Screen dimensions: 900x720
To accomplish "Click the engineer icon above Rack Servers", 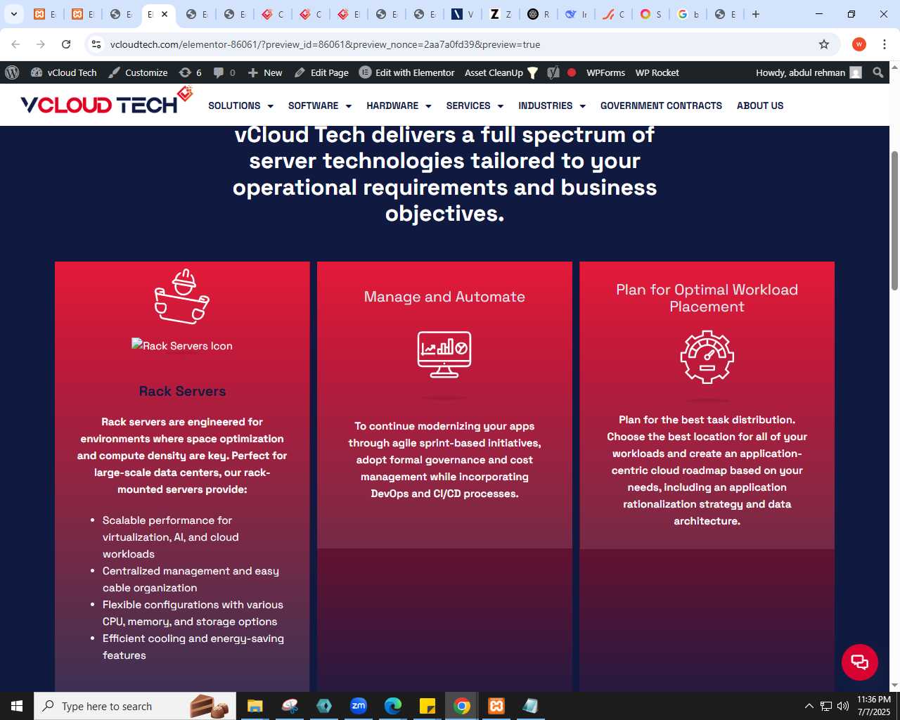I will point(182,296).
